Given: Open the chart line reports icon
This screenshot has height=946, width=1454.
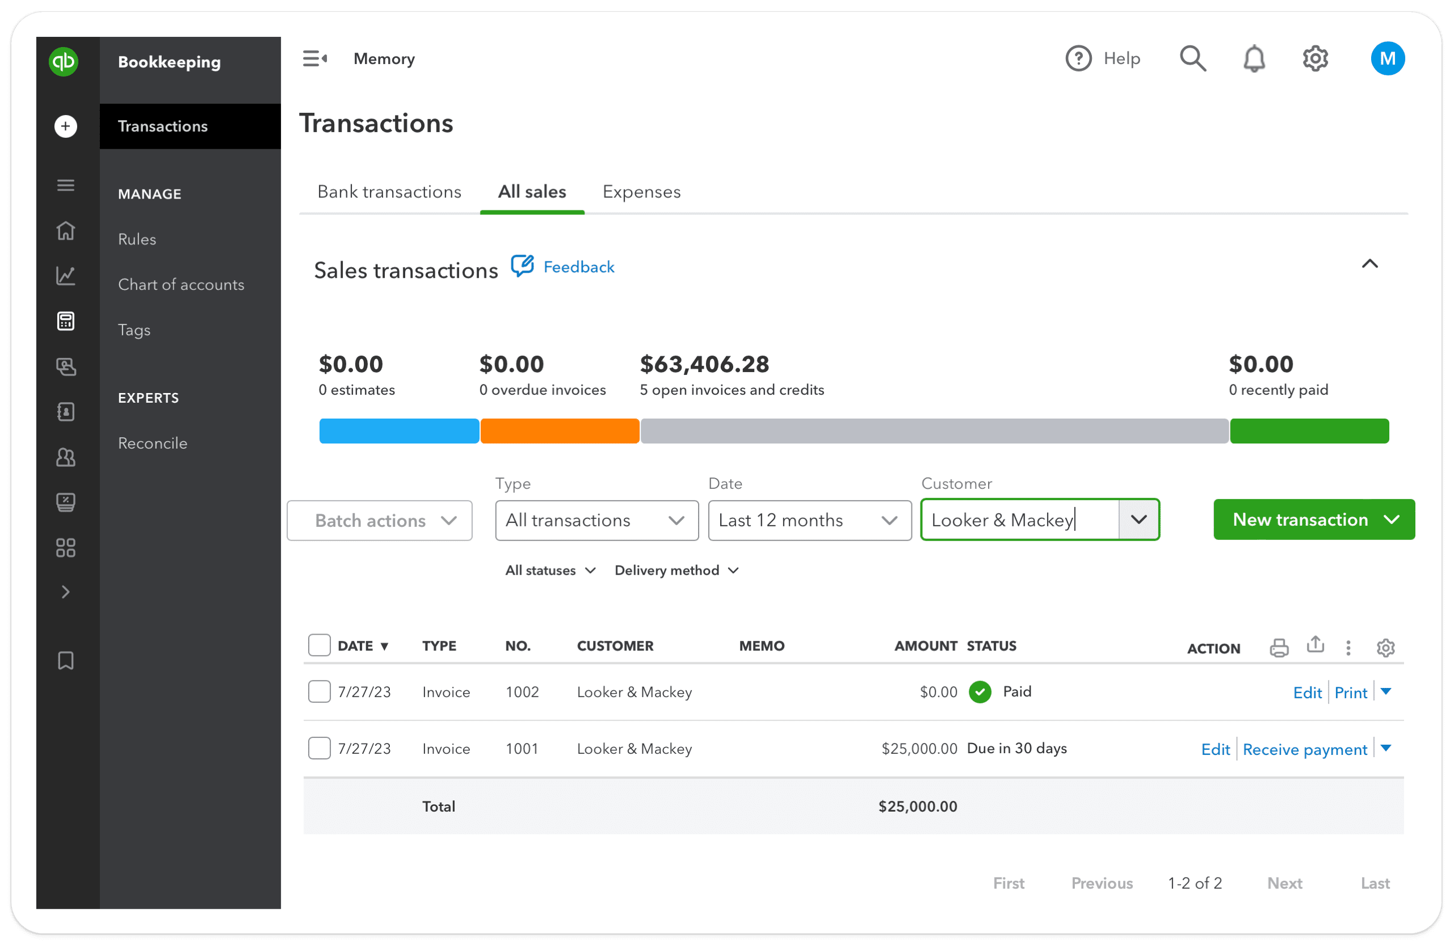Looking at the screenshot, I should (x=65, y=276).
